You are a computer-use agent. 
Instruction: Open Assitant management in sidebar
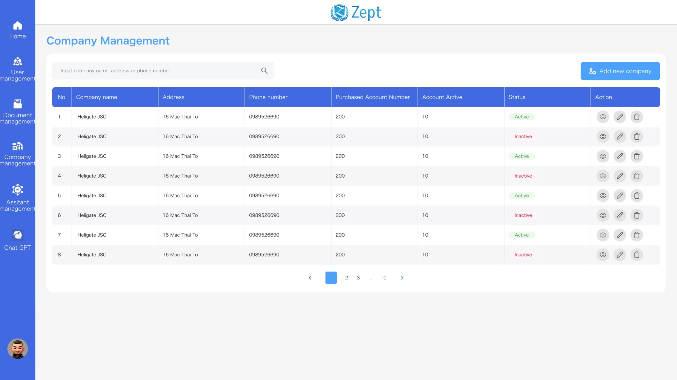[x=17, y=197]
